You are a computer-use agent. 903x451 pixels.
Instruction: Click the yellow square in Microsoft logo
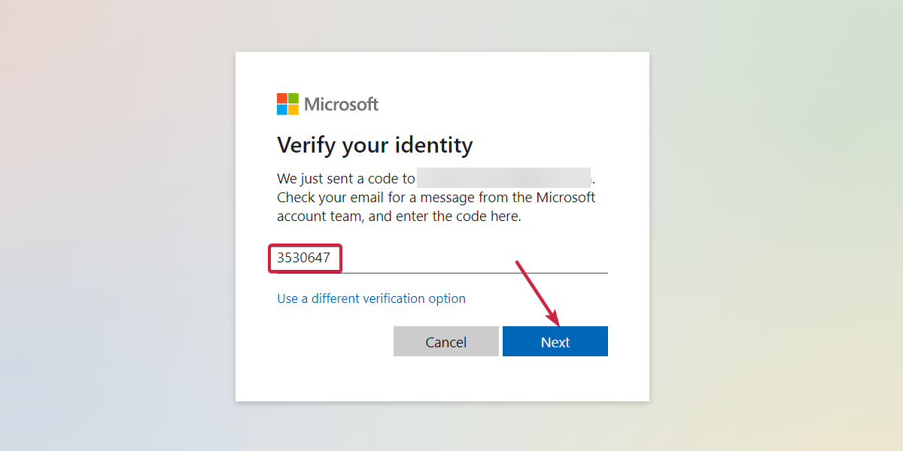[x=293, y=110]
